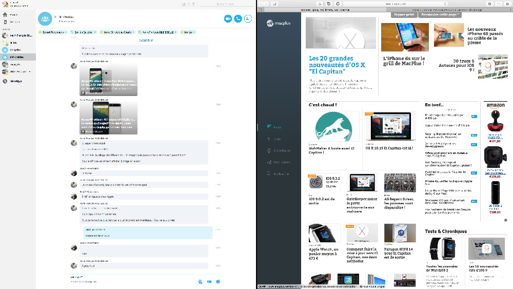Click the macplus logo

pos(279,23)
